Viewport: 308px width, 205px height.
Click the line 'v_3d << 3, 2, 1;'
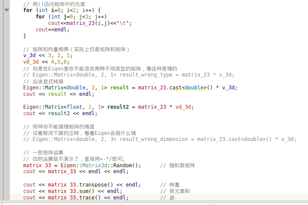tap(48, 55)
